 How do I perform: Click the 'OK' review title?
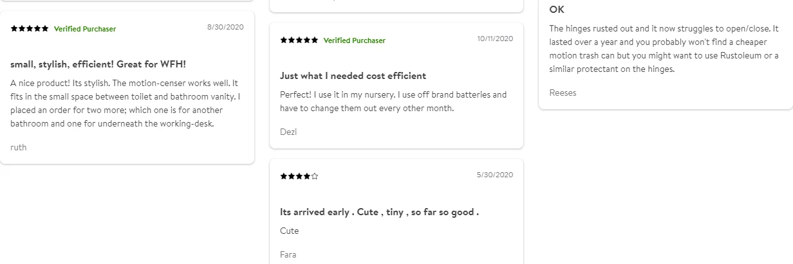click(x=557, y=10)
